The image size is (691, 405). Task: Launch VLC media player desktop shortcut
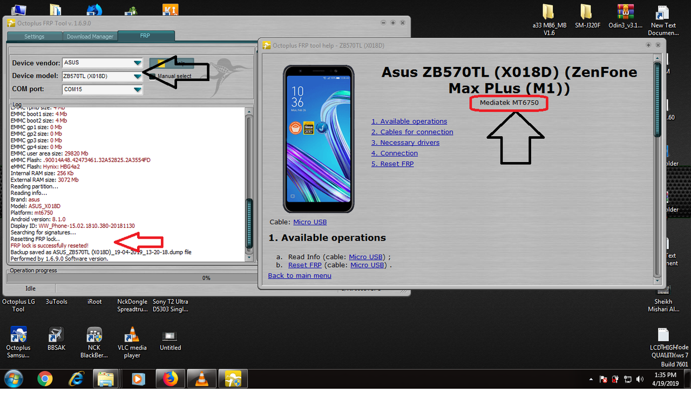click(x=132, y=342)
